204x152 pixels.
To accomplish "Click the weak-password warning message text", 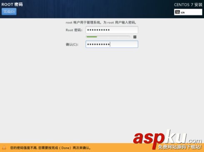I will click(51, 148).
